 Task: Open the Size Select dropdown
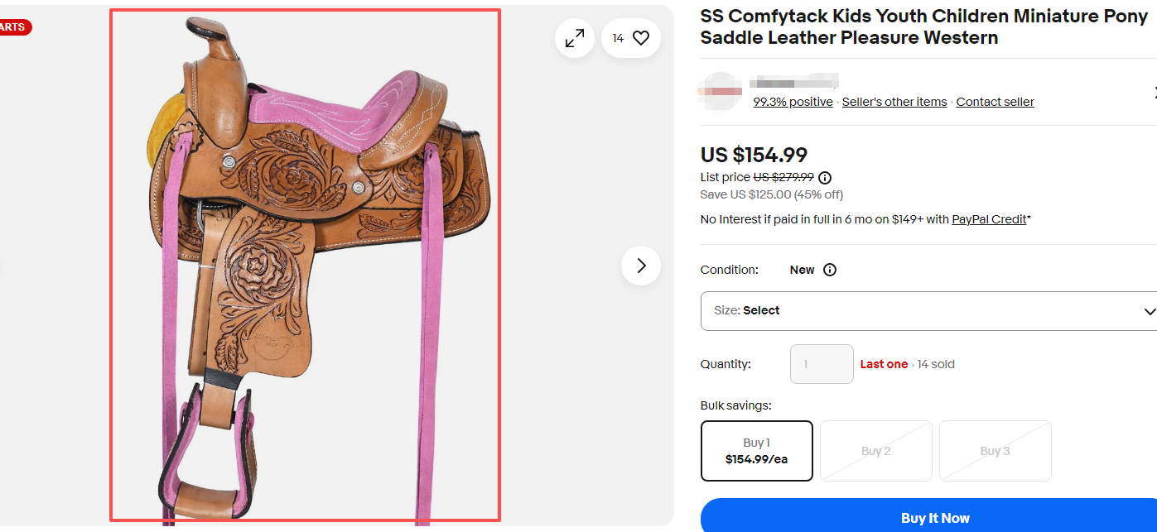point(928,311)
